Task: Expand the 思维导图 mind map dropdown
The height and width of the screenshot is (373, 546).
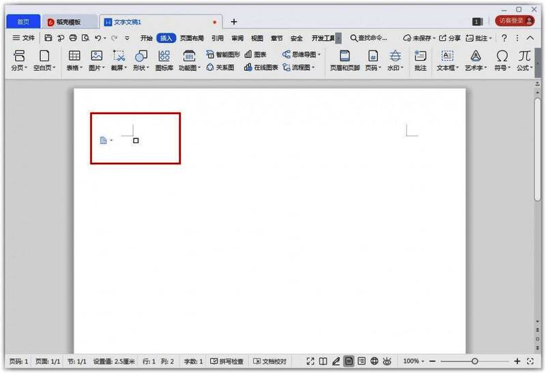Action: coord(302,54)
